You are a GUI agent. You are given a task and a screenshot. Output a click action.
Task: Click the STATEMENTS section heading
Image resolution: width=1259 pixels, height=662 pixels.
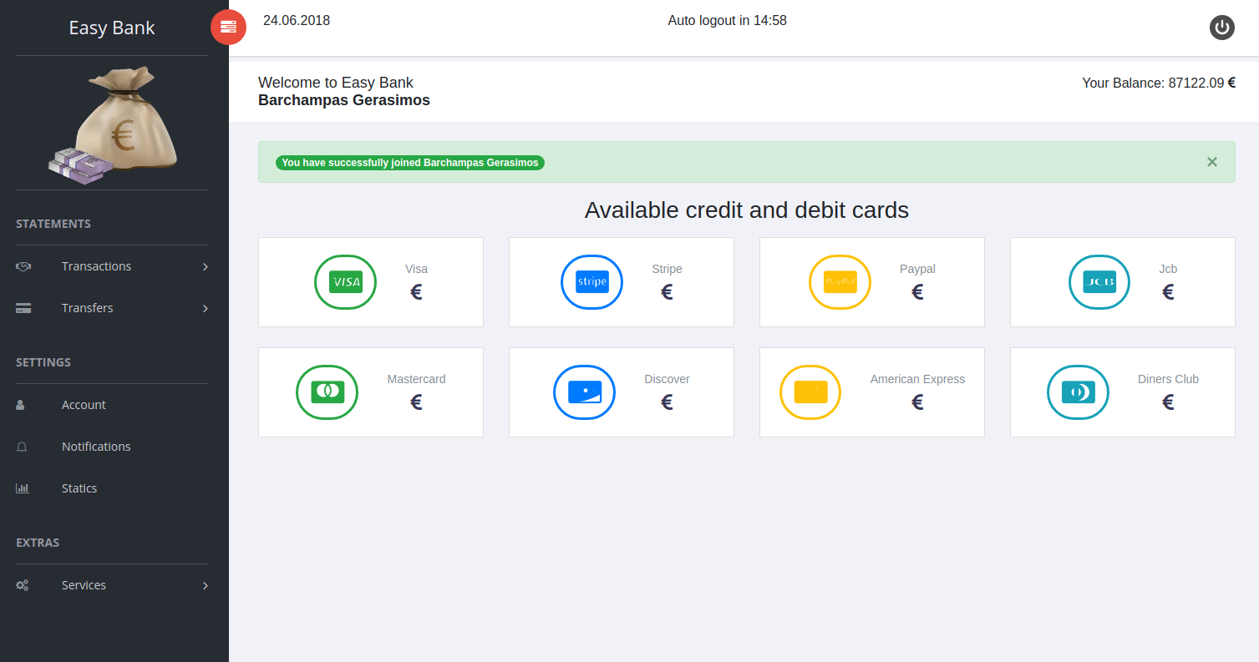coord(53,224)
